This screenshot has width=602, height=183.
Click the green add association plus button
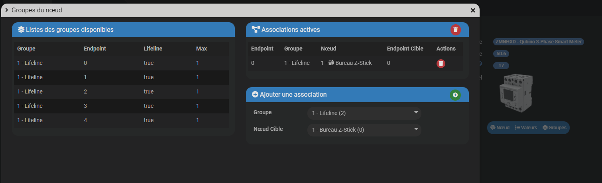tap(455, 95)
